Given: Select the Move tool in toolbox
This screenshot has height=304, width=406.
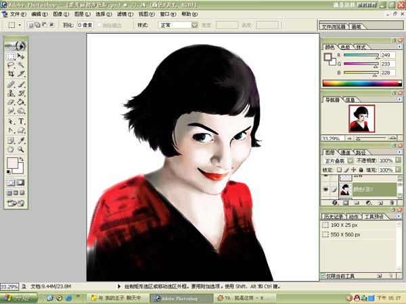Looking at the screenshot, I should 21,56.
